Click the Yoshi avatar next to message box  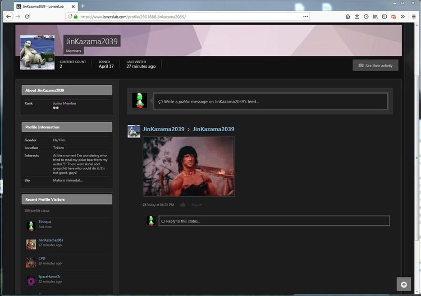pos(140,100)
